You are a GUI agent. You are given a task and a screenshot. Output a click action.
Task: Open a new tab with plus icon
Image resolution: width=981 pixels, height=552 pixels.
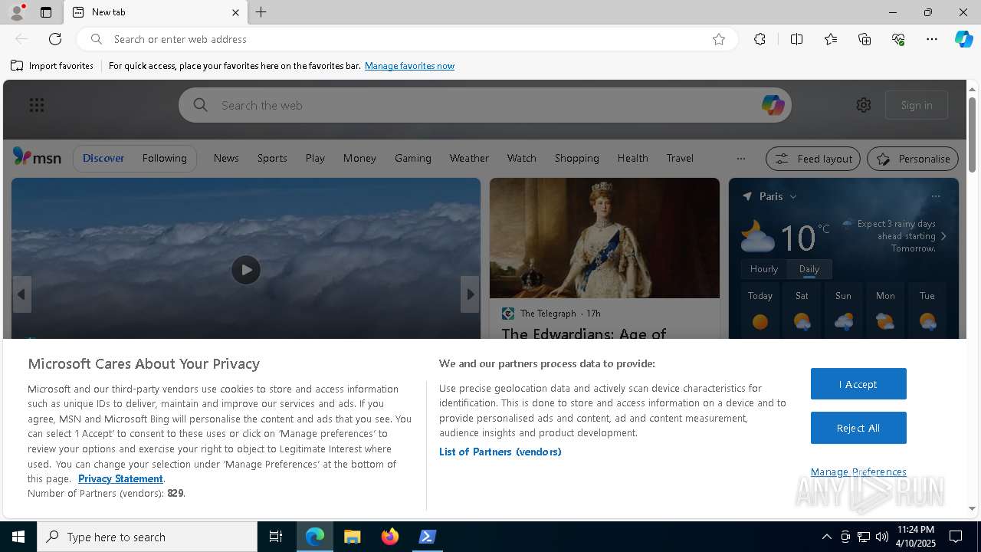tap(261, 12)
